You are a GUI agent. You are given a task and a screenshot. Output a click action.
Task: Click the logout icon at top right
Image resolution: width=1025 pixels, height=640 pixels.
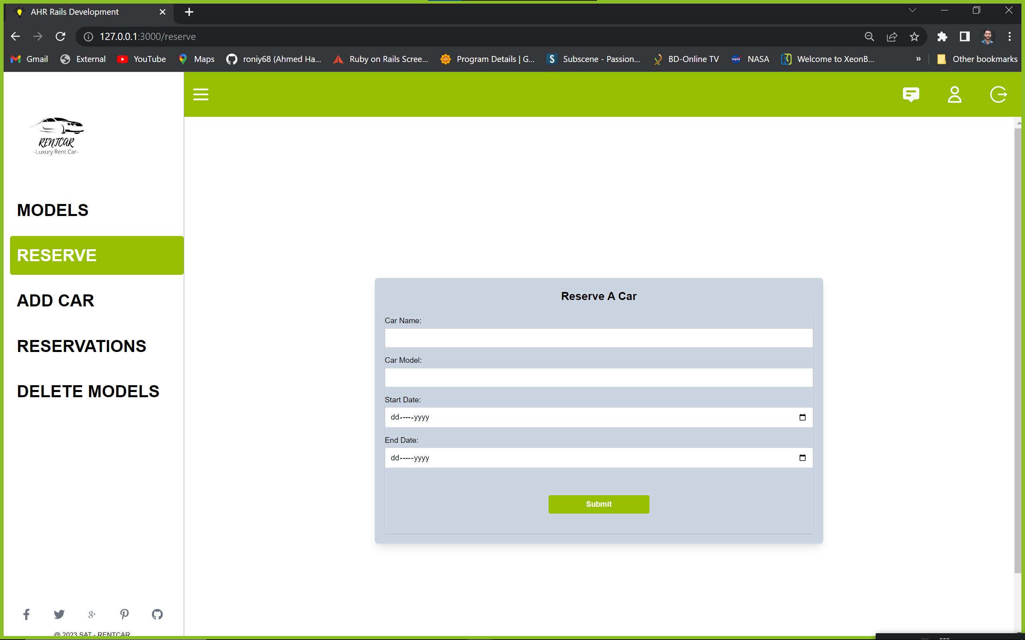click(999, 94)
